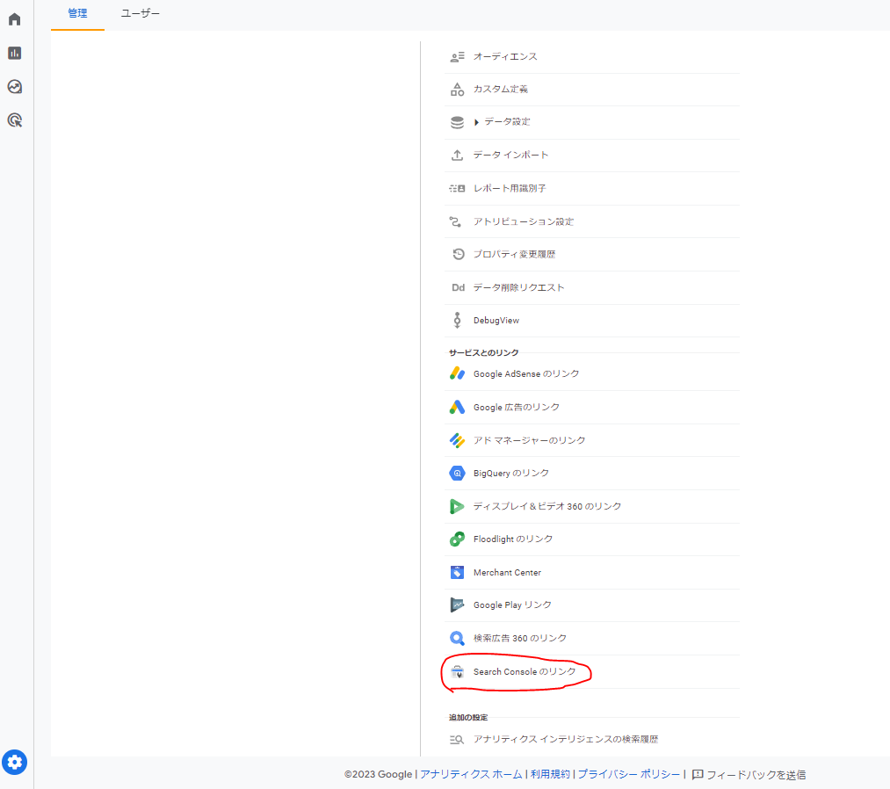Click the Dd データ削除リクエスト icon
Image resolution: width=890 pixels, height=789 pixels.
[x=458, y=287]
